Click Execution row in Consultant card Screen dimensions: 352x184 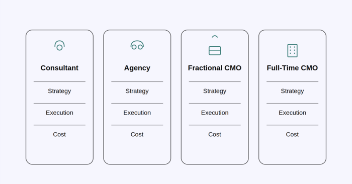(59, 113)
